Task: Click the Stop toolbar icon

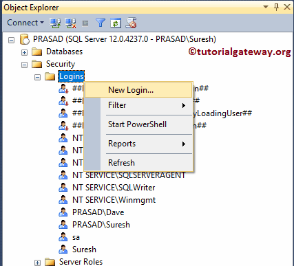Action: tap(85, 23)
